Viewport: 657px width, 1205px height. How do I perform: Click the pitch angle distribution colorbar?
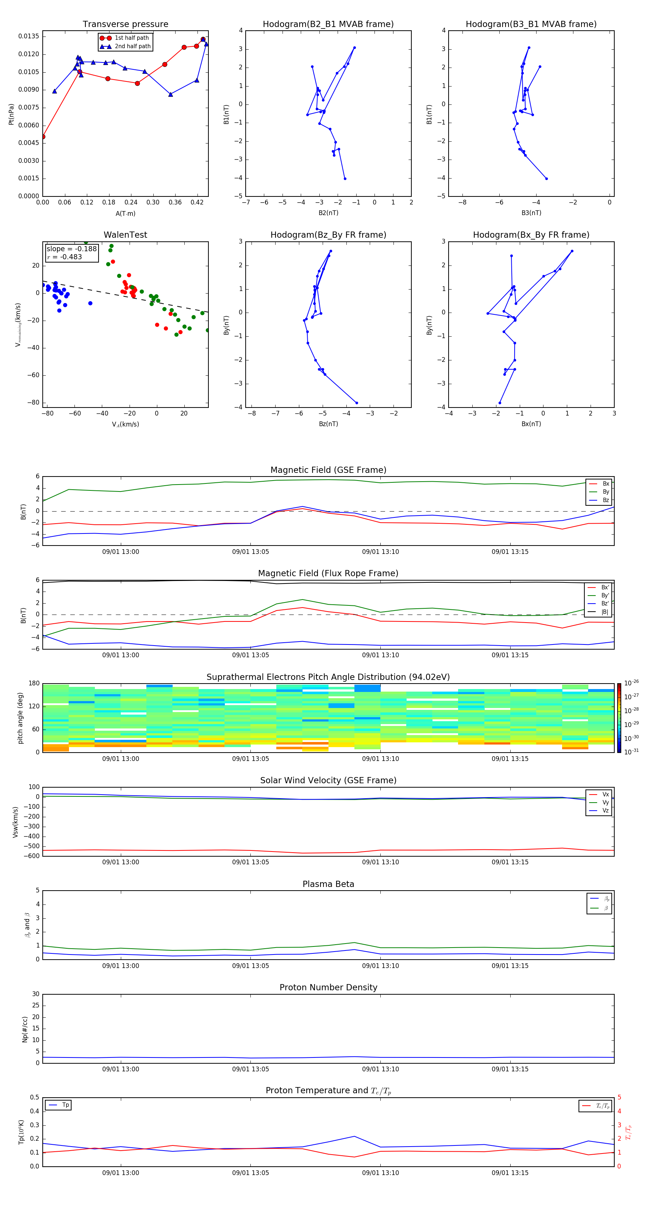click(619, 718)
